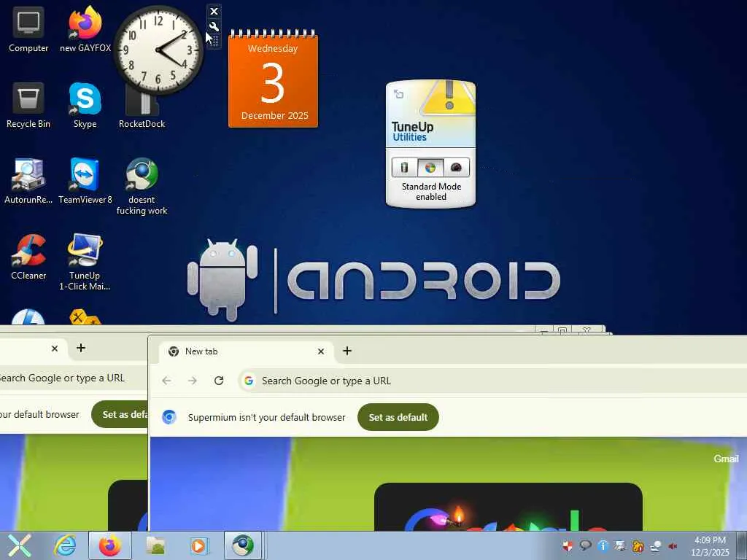Click the muted volume tray icon
This screenshot has height=560, width=747.
(x=673, y=545)
